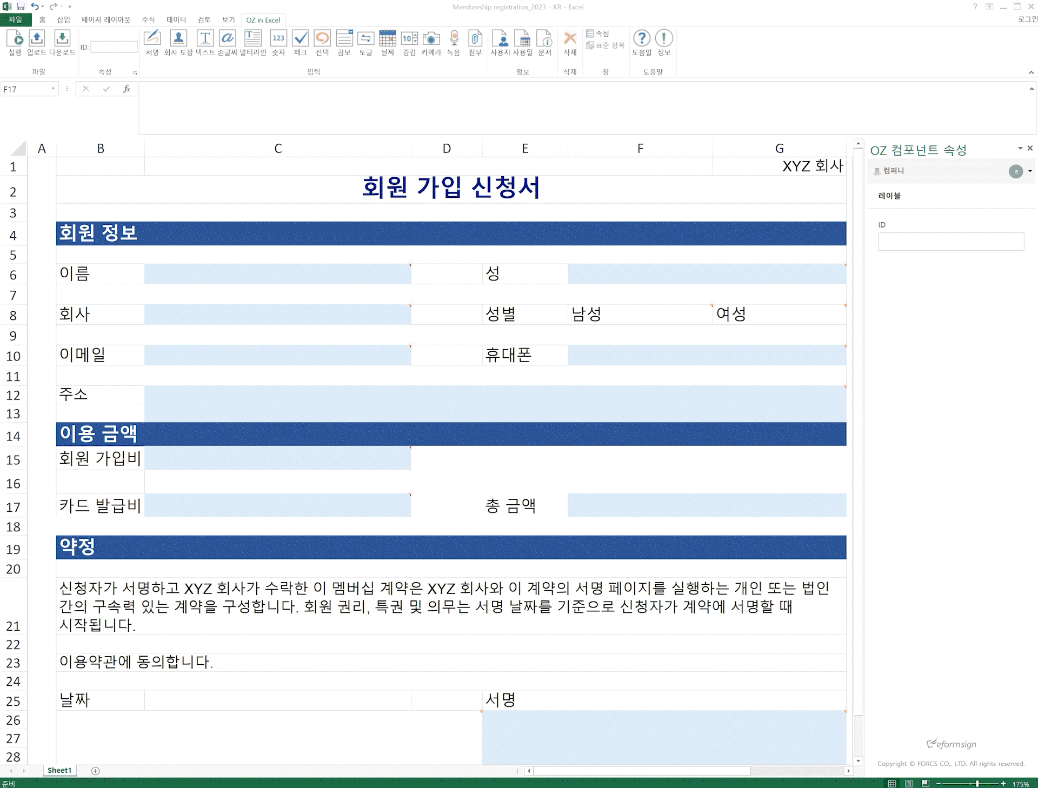Open the 컴퍼니 component type dropdown

(1030, 171)
